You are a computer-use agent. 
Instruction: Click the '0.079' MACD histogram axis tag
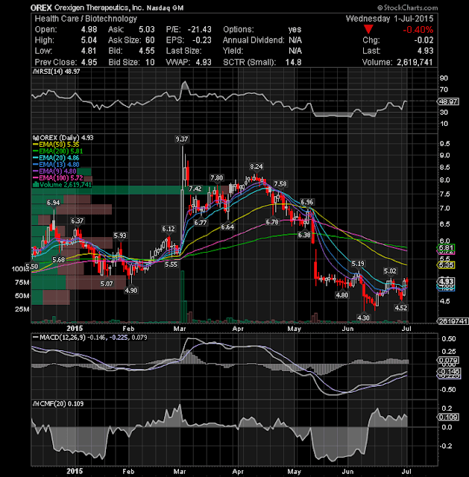(448, 360)
